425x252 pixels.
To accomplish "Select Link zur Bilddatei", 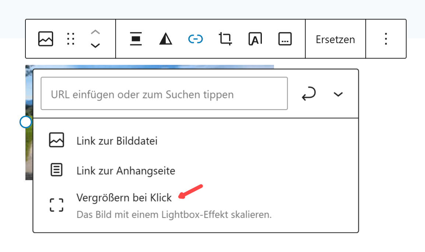I will coord(117,141).
